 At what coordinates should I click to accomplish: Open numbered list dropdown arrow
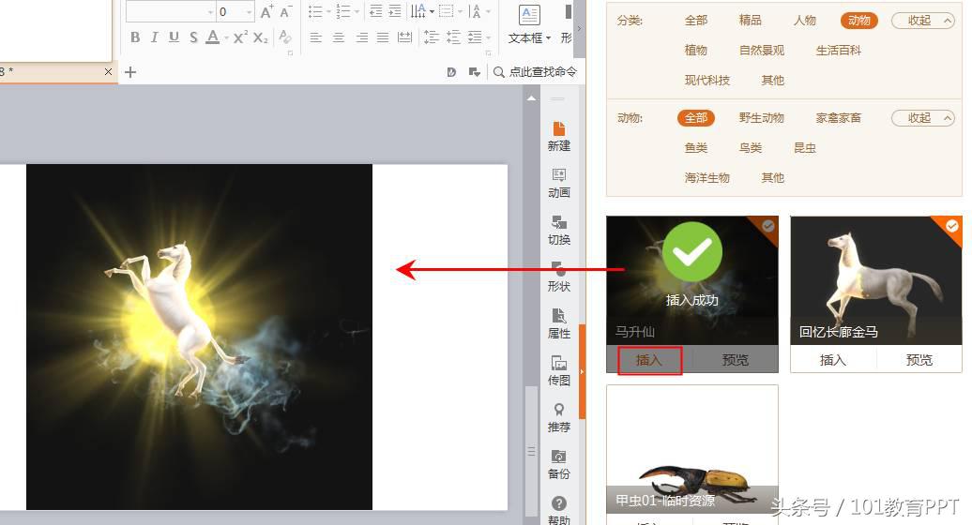point(357,11)
